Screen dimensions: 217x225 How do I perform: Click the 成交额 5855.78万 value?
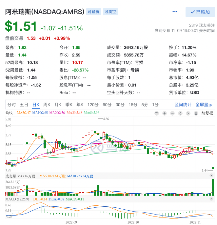click(x=134, y=55)
